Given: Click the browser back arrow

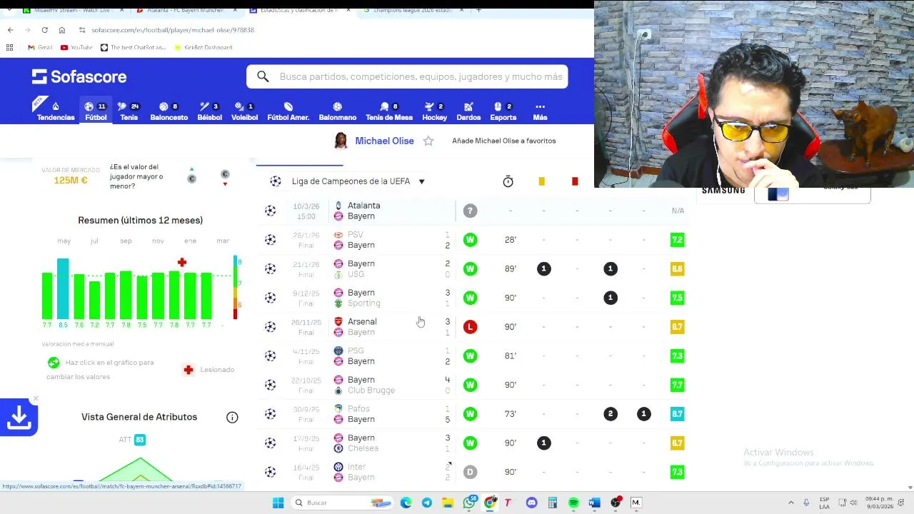Looking at the screenshot, I should [10, 30].
